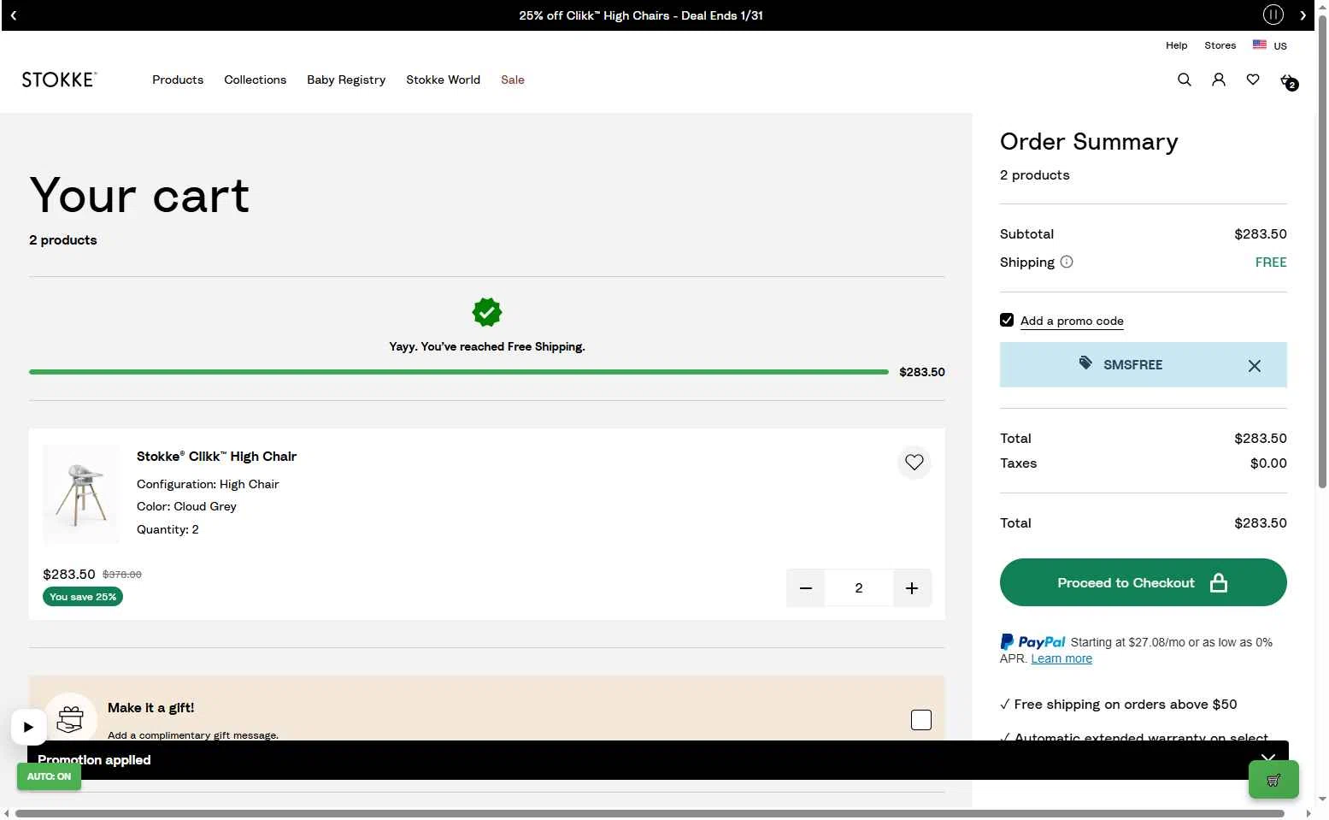Click the Add a promo code link
The image size is (1329, 820).
click(1072, 321)
